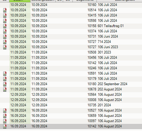Click receipt icon of 202 September 2024 row

pos(5,84)
